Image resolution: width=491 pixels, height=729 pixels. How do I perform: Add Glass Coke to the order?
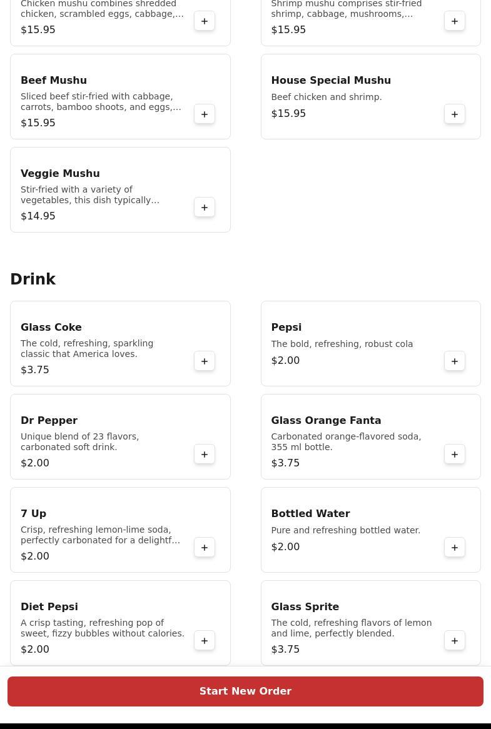[205, 361]
